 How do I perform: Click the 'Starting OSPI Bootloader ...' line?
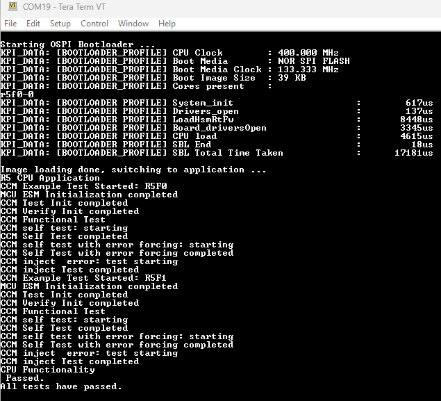pos(78,44)
